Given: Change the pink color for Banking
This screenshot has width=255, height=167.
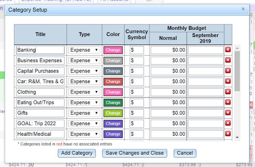Looking at the screenshot, I should click(x=113, y=50).
